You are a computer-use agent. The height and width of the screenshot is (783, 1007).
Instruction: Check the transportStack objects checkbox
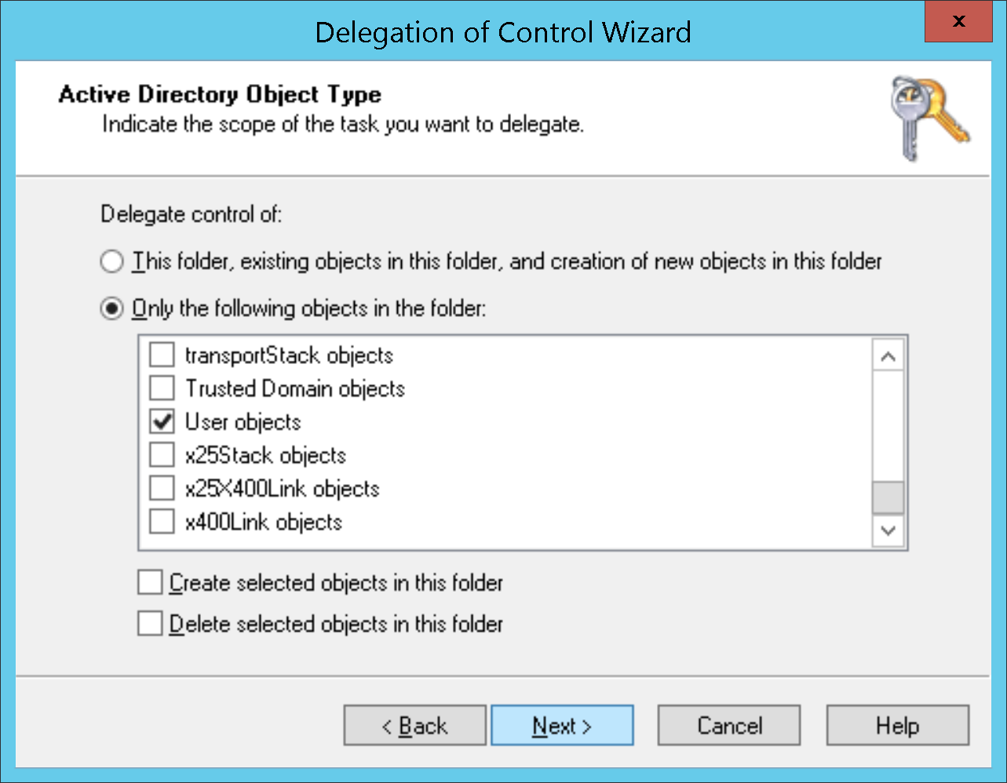[162, 355]
